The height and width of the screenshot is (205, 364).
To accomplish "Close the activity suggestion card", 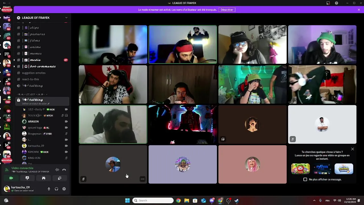I will tap(353, 149).
